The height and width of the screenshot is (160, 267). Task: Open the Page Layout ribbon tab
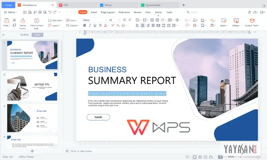coord(108,12)
